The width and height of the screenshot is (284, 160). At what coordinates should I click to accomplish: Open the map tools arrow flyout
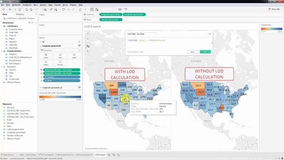(88, 51)
